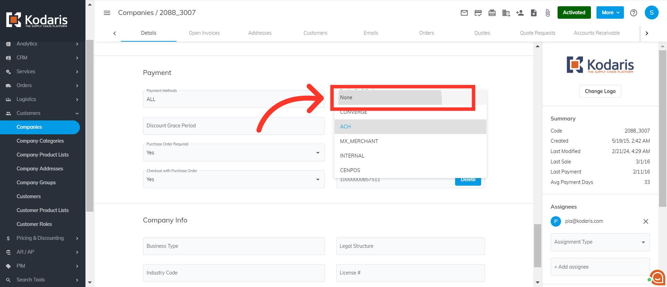Expand the CRM menu chevron
The width and height of the screenshot is (667, 287).
(77, 58)
